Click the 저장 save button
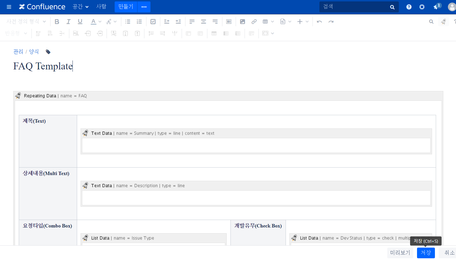The width and height of the screenshot is (456, 260). pyautogui.click(x=426, y=253)
